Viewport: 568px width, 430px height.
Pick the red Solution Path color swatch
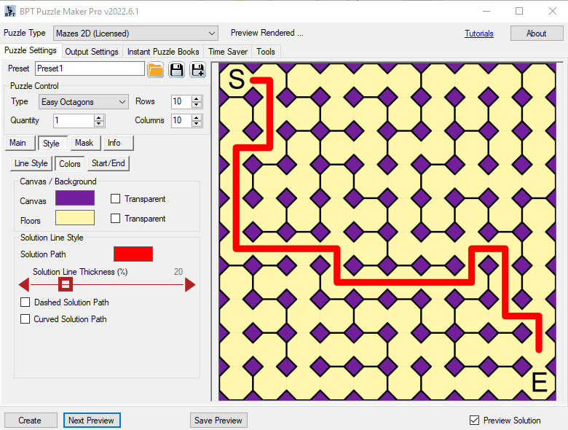[133, 254]
